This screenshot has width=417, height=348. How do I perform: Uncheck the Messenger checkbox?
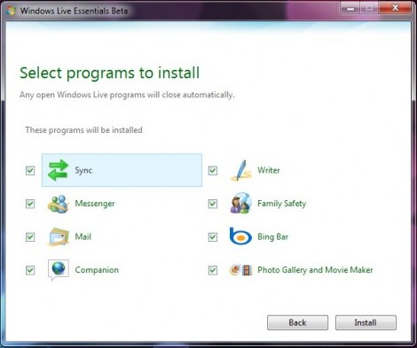click(30, 204)
